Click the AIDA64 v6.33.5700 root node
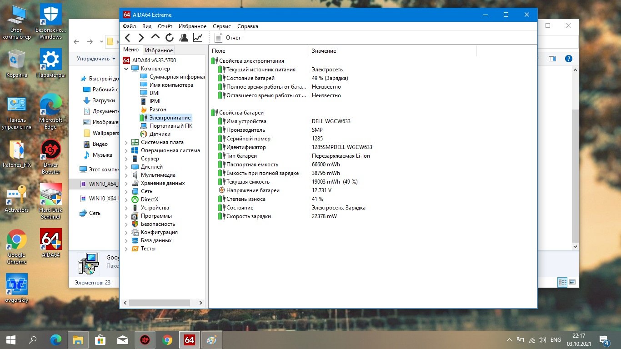The image size is (621, 349). tap(149, 60)
